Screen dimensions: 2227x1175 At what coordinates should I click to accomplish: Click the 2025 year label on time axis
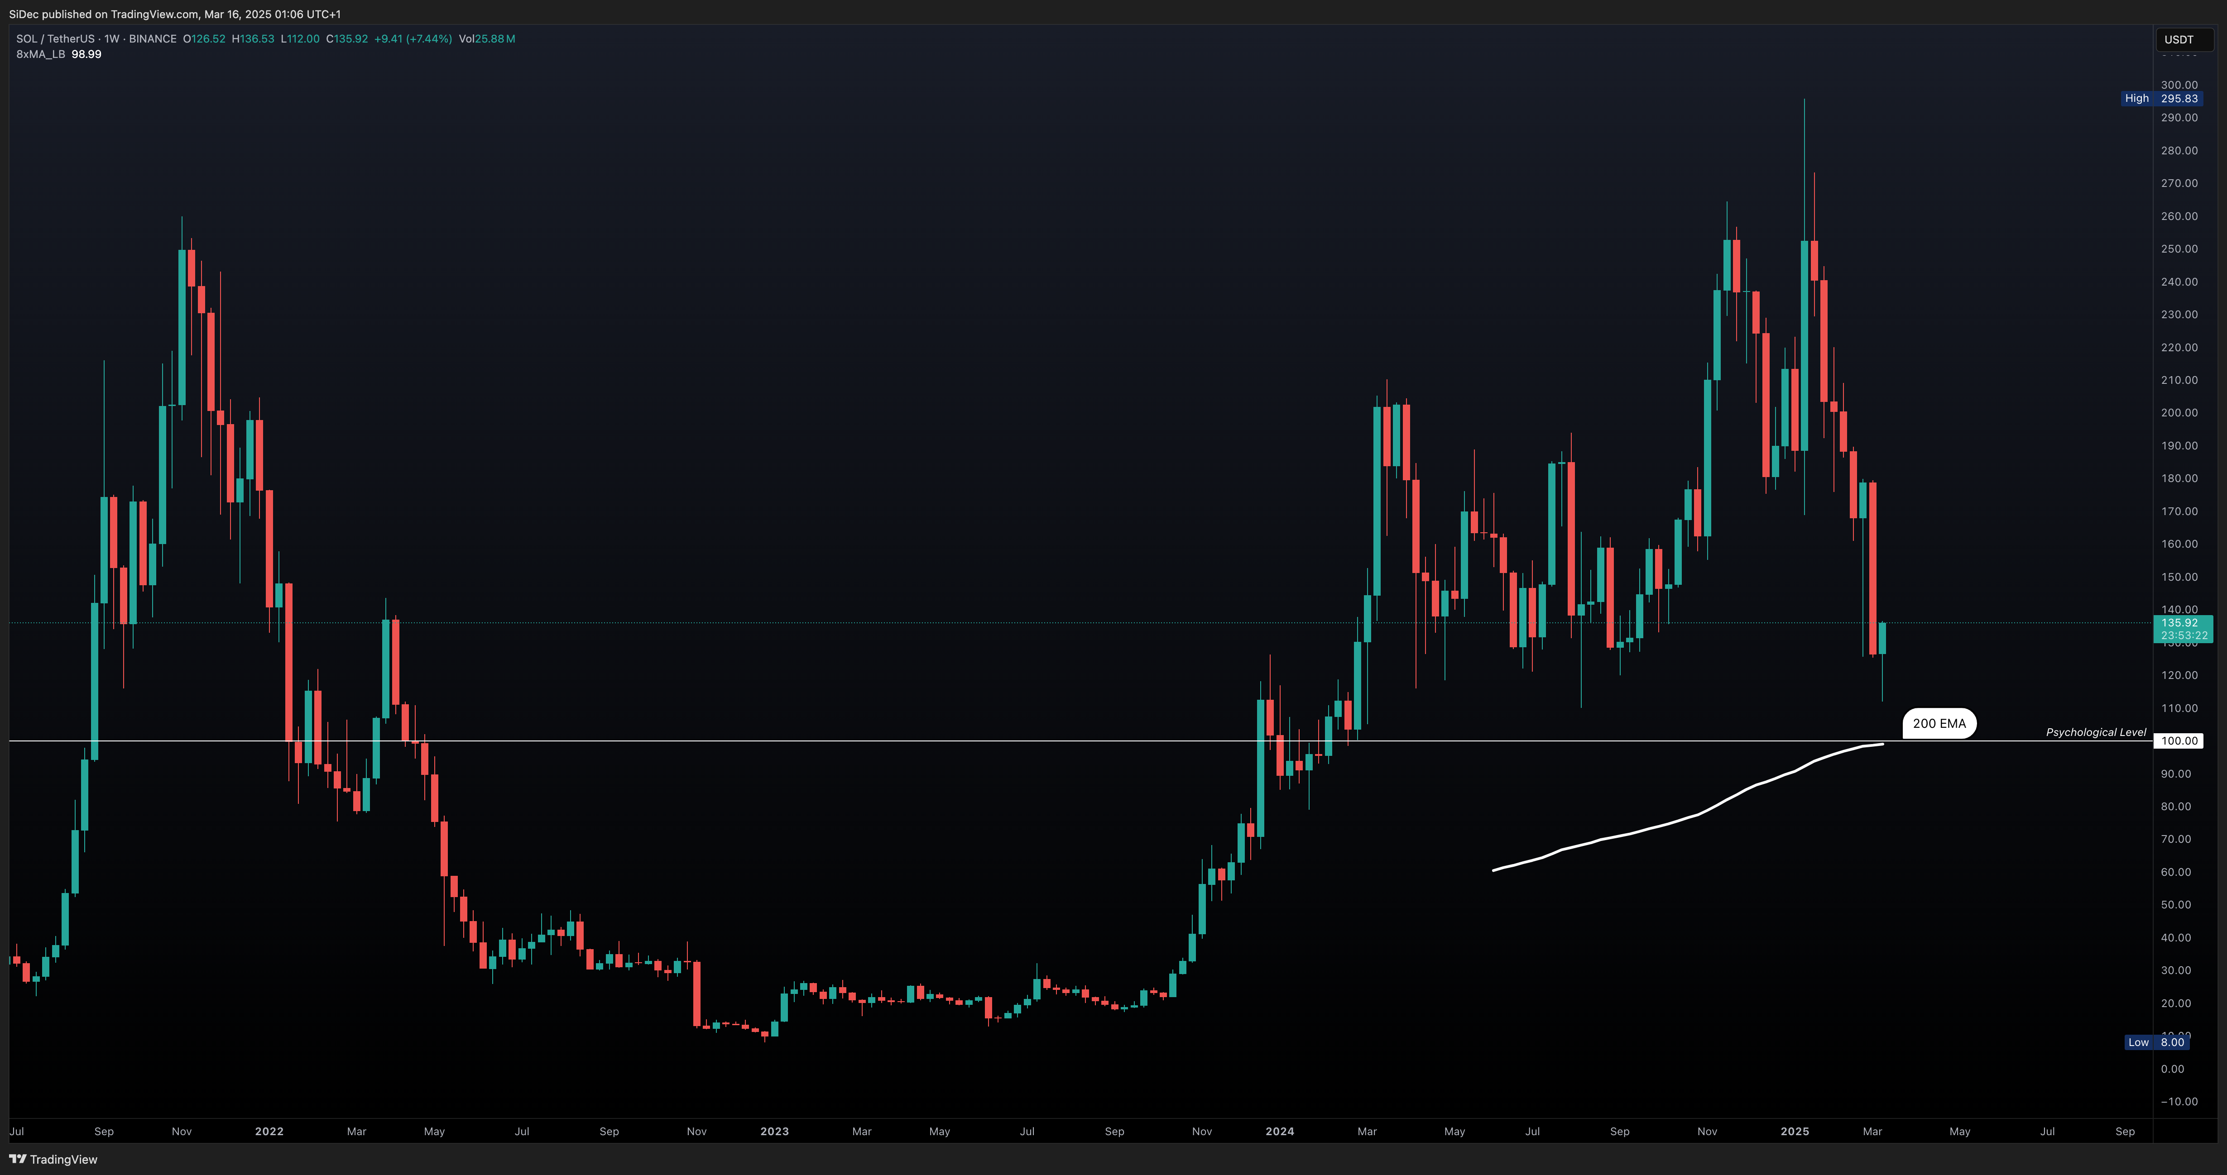coord(1795,1132)
